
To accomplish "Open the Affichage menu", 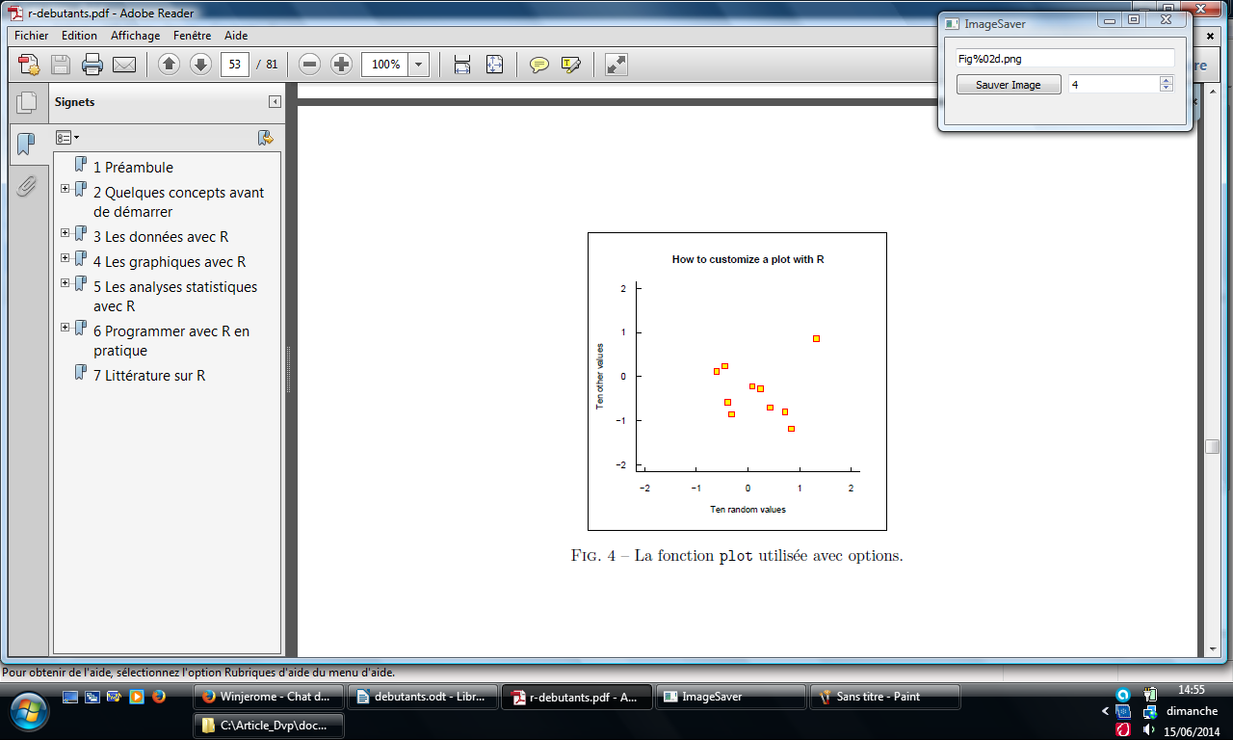I will tap(135, 36).
